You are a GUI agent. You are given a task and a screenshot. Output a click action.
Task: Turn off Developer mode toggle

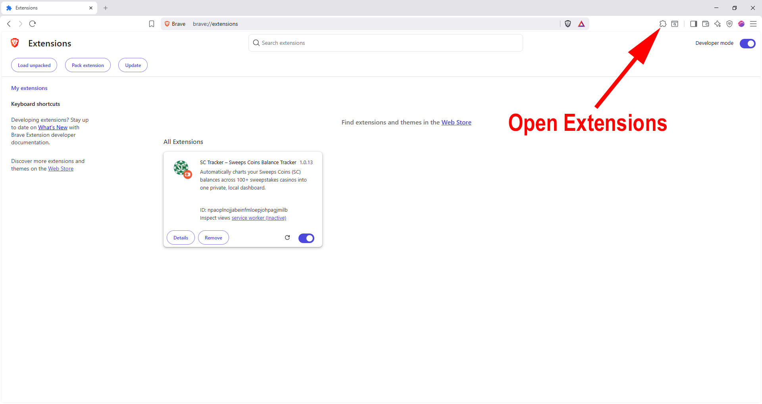(747, 43)
